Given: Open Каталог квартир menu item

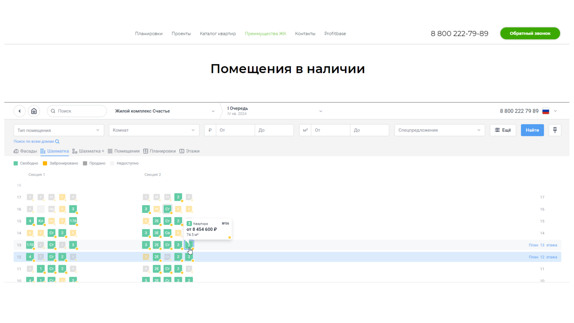Looking at the screenshot, I should pyautogui.click(x=218, y=34).
